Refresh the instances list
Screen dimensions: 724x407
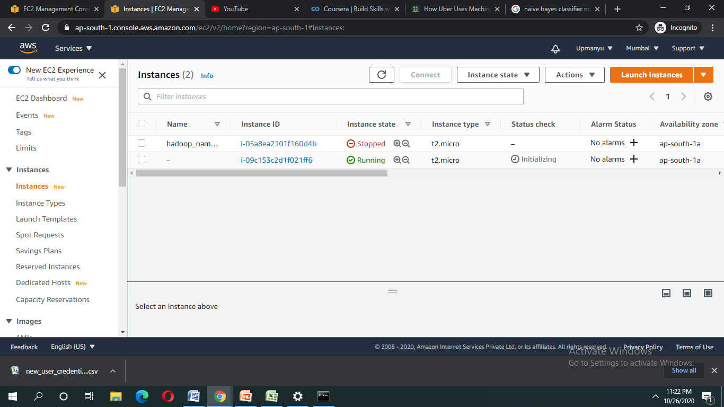click(x=382, y=75)
